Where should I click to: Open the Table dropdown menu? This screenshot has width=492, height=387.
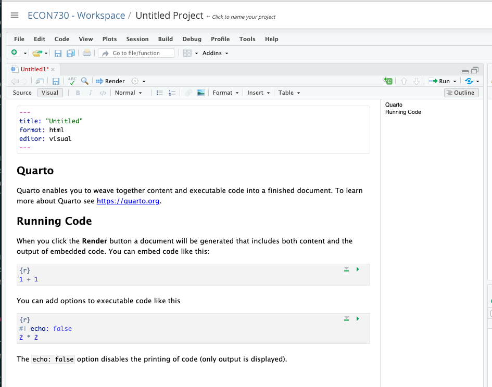coord(289,93)
